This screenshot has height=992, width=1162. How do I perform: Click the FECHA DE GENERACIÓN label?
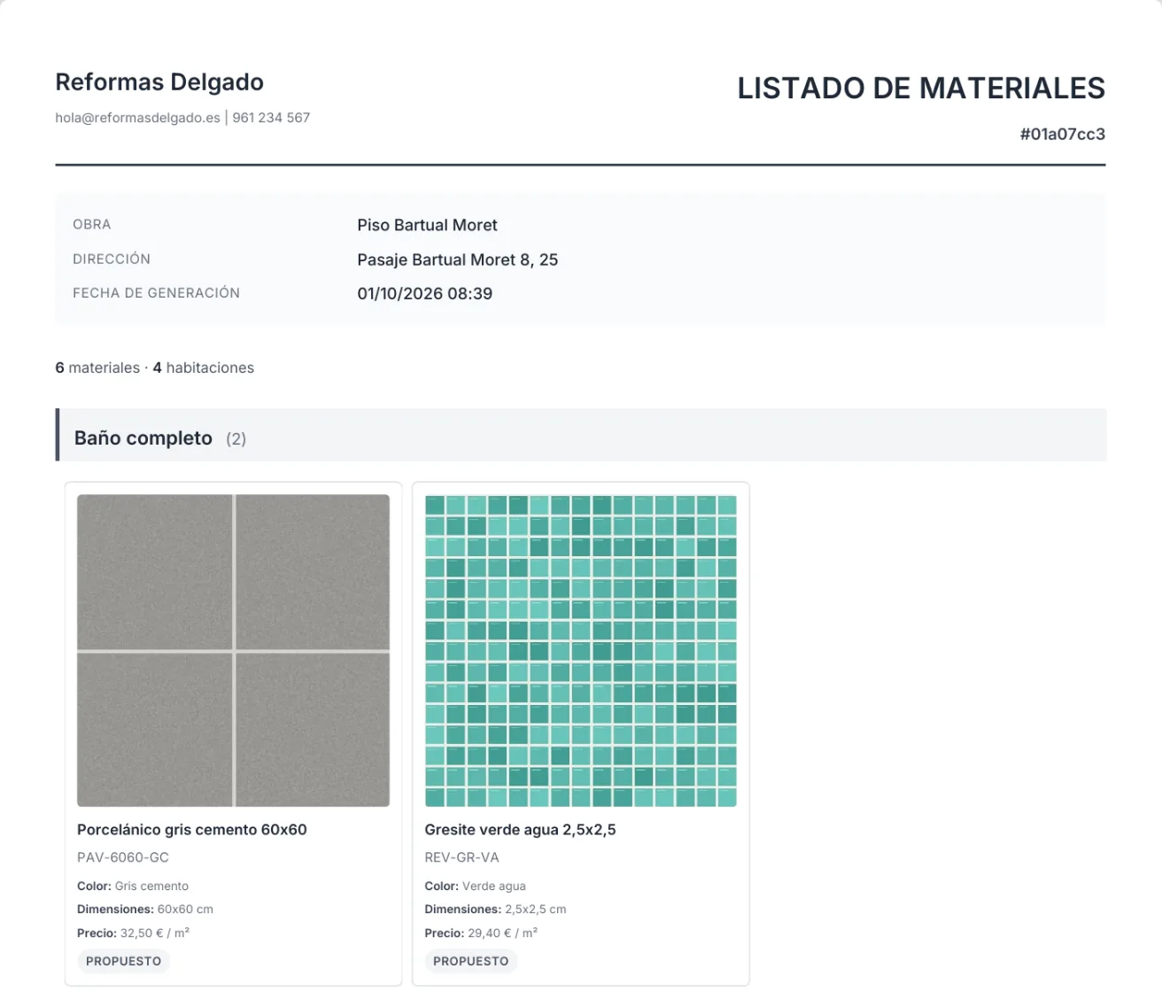[156, 293]
